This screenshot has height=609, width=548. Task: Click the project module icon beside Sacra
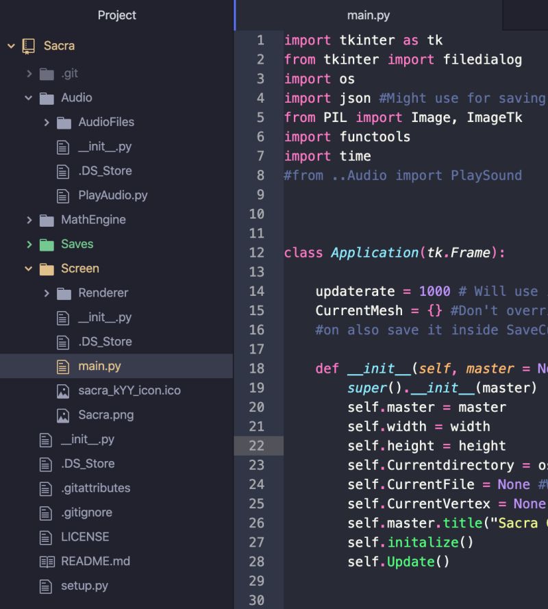point(27,45)
